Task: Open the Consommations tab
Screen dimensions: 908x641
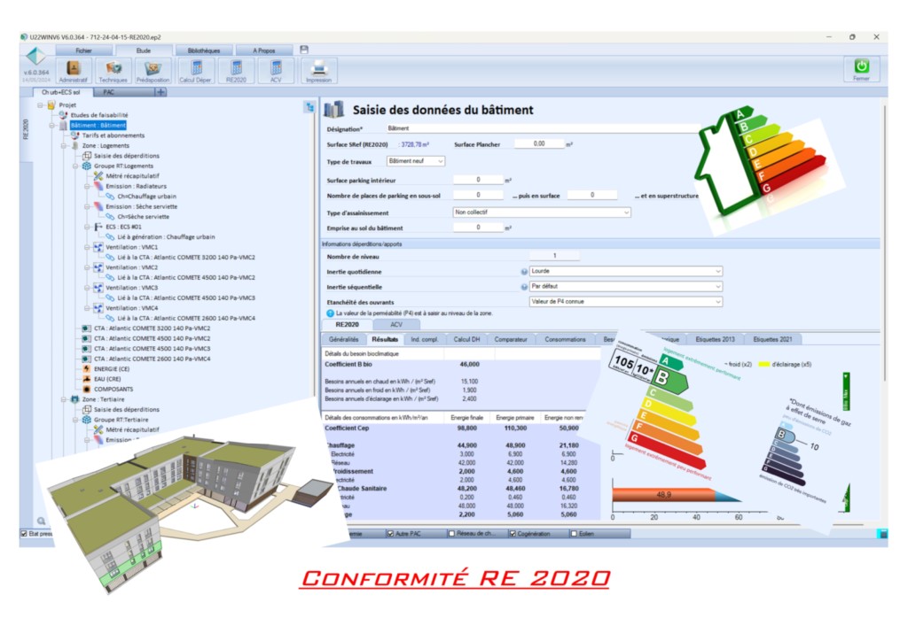Action: tap(565, 339)
